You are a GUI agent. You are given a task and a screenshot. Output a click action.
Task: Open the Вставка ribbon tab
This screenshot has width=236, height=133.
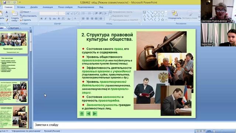point(21,7)
